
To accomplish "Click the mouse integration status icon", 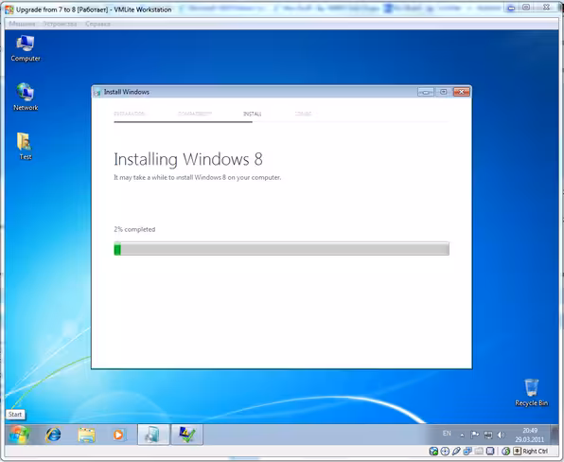I will coord(505,451).
